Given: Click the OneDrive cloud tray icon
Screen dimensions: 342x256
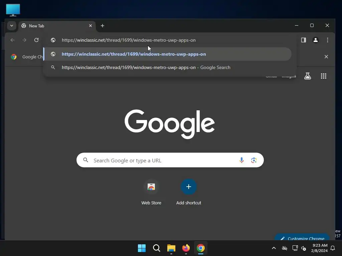Looking at the screenshot, I should (x=285, y=248).
